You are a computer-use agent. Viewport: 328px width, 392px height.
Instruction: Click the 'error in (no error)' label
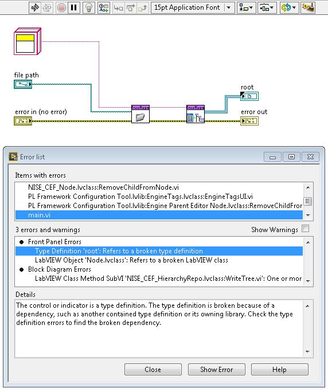41,112
